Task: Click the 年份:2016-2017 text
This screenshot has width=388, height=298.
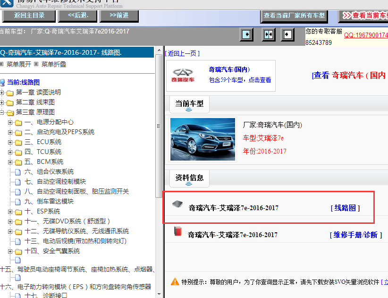Action: click(x=264, y=151)
